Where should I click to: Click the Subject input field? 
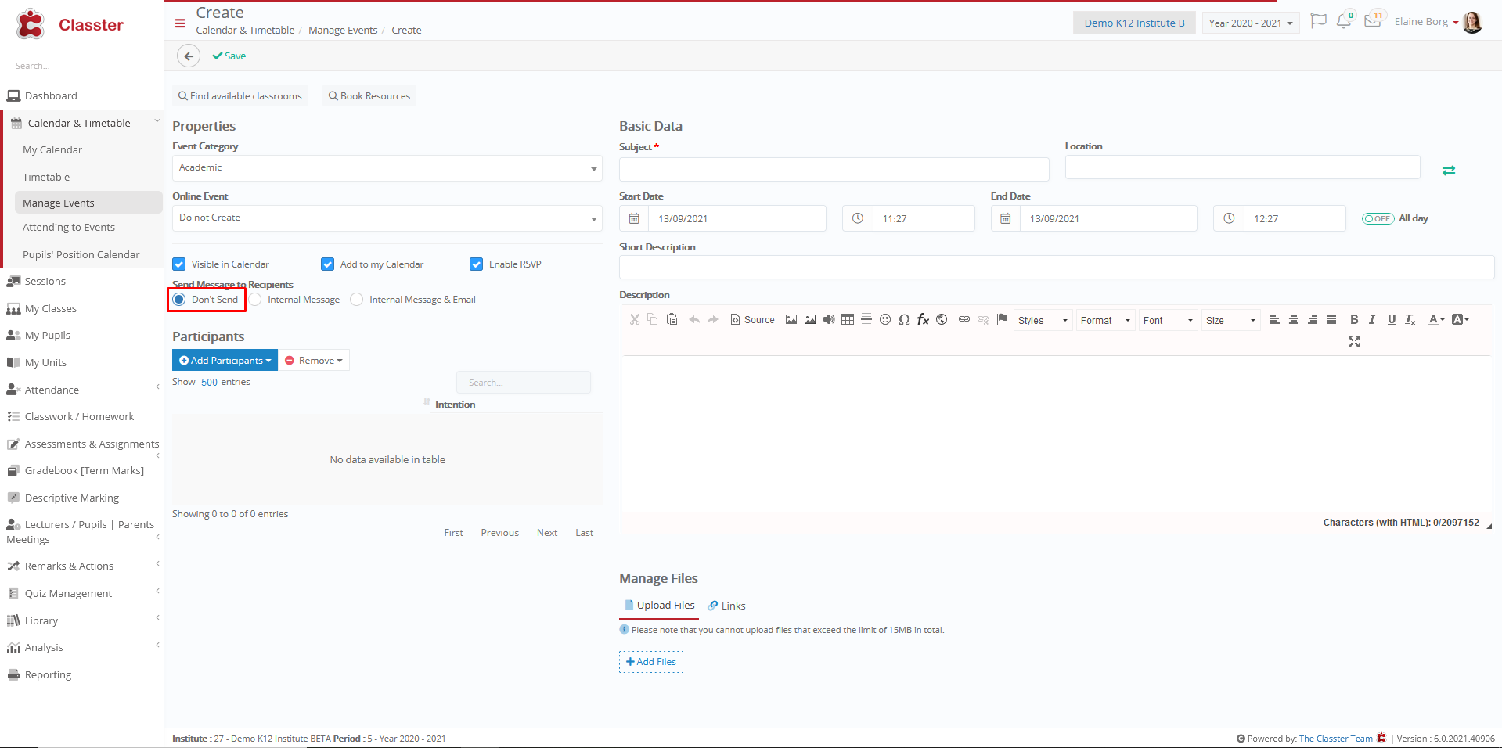(834, 170)
